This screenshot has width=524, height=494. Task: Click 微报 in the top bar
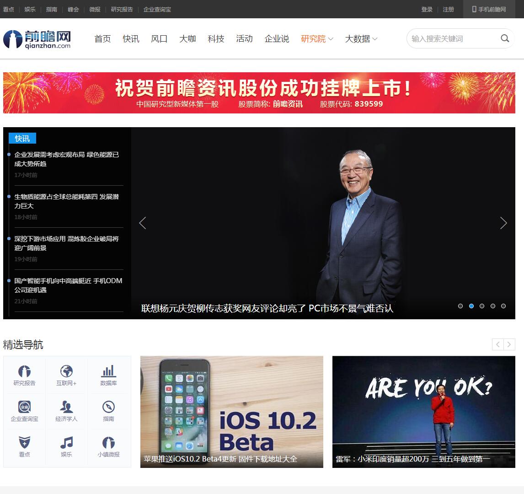tap(95, 9)
